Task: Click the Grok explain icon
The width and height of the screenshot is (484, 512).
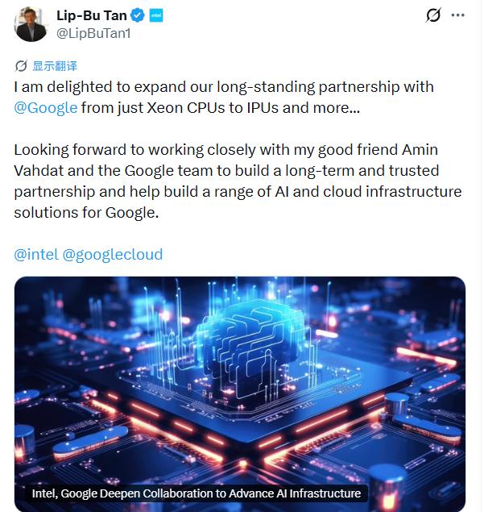Action: [x=432, y=16]
